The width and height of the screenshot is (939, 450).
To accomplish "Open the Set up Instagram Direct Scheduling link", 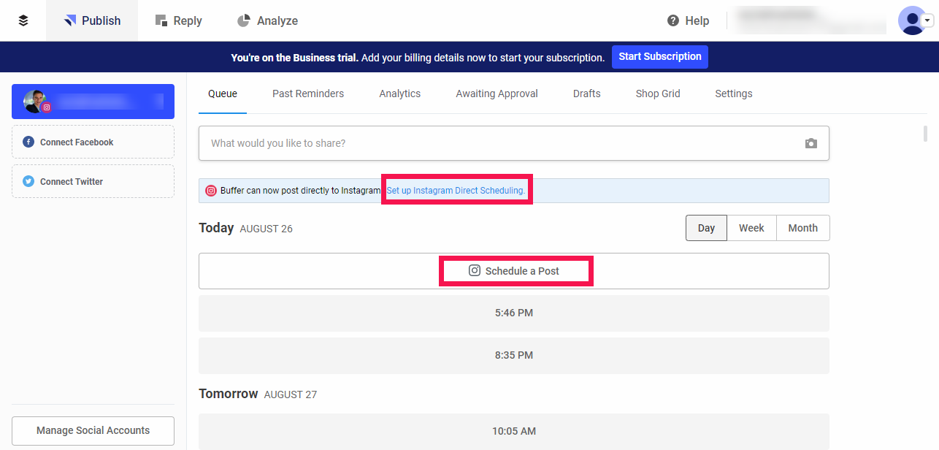I will (456, 190).
